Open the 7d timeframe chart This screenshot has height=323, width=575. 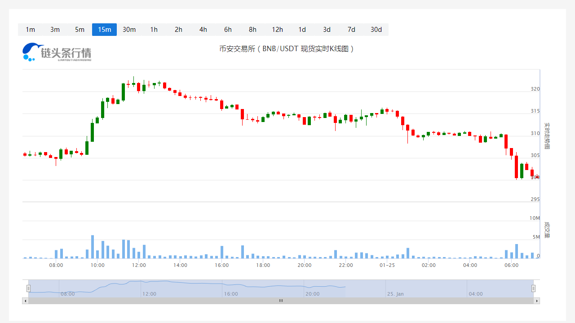[x=351, y=30]
